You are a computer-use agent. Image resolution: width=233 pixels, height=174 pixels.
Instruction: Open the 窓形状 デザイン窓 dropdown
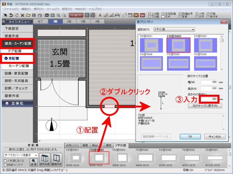[173, 29]
